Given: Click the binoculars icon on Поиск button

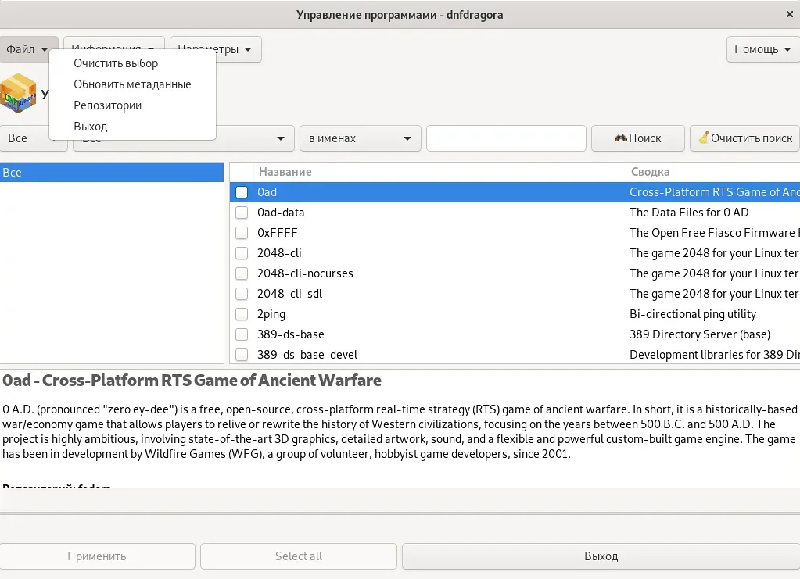Looking at the screenshot, I should pyautogui.click(x=620, y=138).
